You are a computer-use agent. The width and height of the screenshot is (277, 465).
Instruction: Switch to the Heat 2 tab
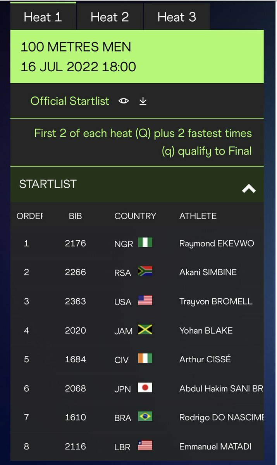(110, 17)
